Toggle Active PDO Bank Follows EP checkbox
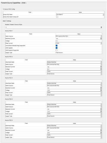Screen dimensions: 107x143 point(57,17)
